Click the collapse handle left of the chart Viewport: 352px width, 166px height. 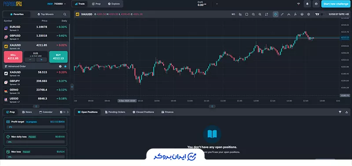tap(72, 86)
